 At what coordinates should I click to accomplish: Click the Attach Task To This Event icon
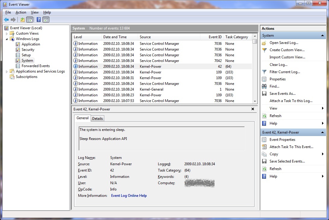264,147
